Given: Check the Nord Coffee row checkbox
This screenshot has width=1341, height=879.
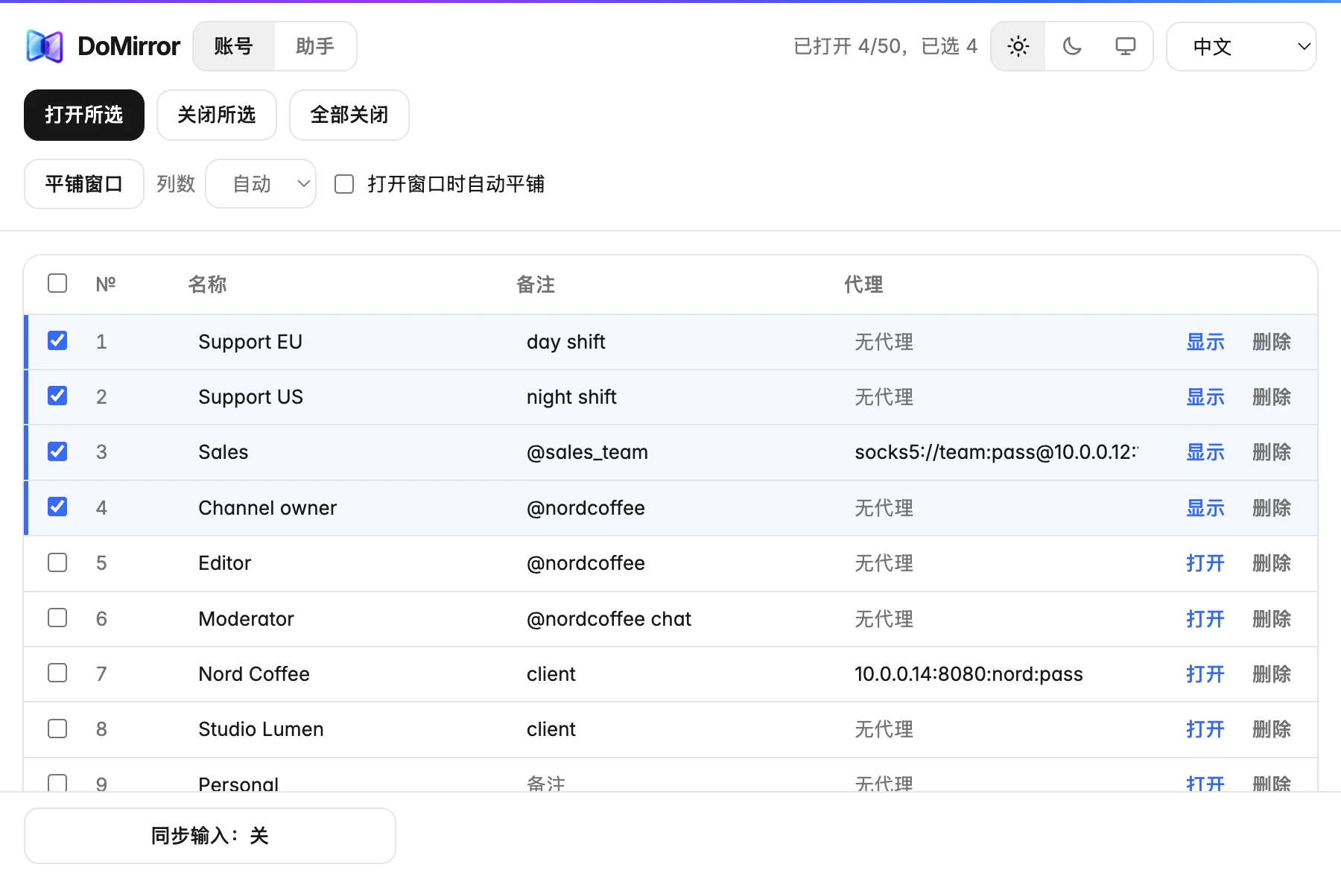Looking at the screenshot, I should pyautogui.click(x=57, y=673).
